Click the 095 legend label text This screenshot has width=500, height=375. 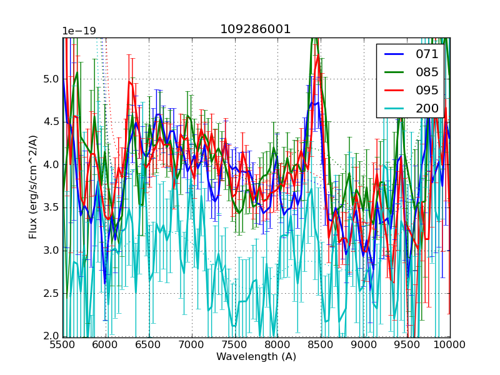click(427, 91)
